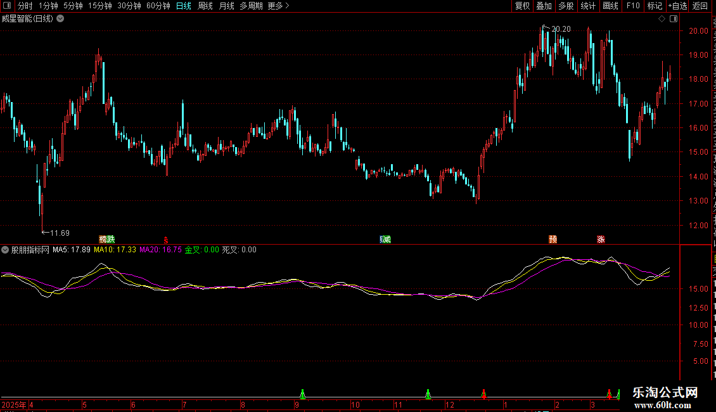Click the 11.69 low price label

[60, 233]
